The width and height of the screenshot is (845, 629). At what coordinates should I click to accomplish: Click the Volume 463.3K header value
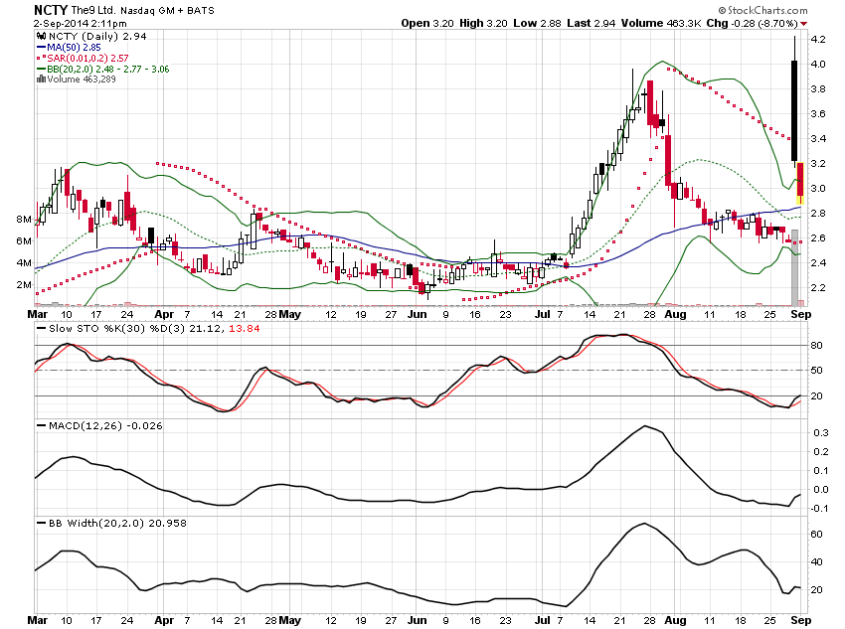coord(661,23)
